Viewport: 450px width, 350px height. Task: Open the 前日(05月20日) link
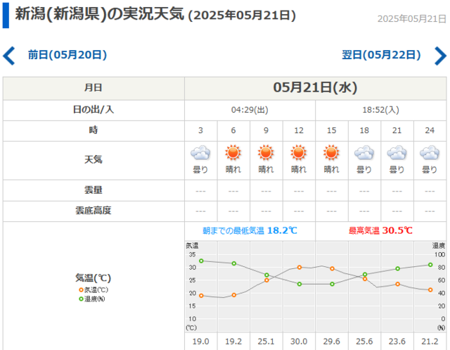[x=67, y=54]
